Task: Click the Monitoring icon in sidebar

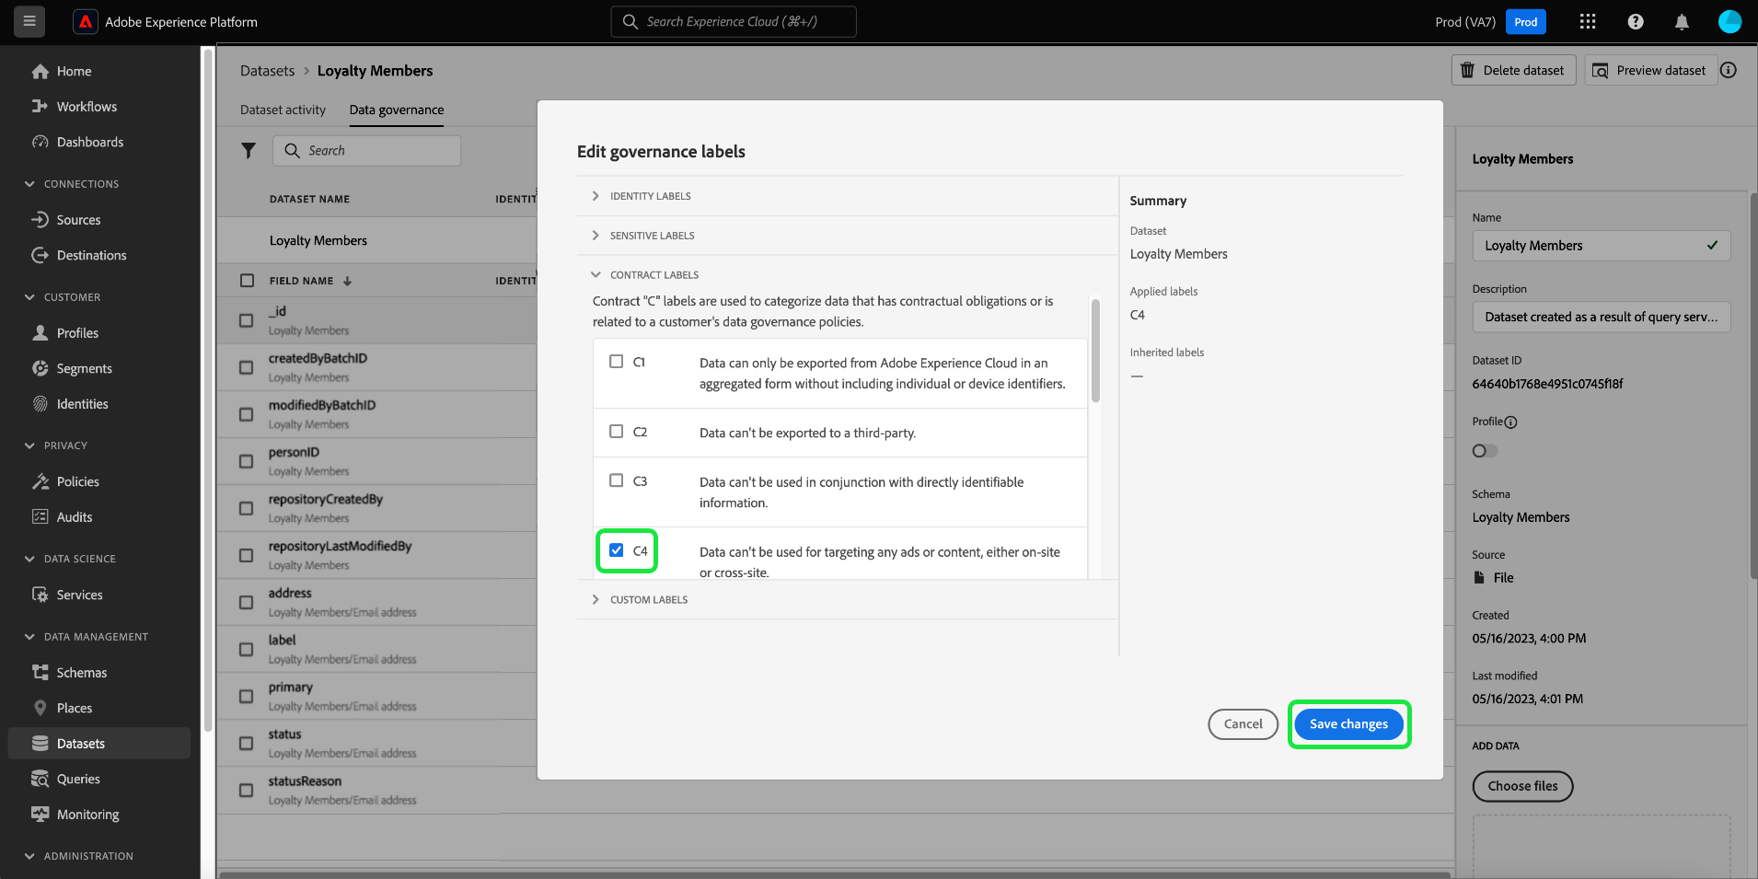Action: tap(40, 815)
